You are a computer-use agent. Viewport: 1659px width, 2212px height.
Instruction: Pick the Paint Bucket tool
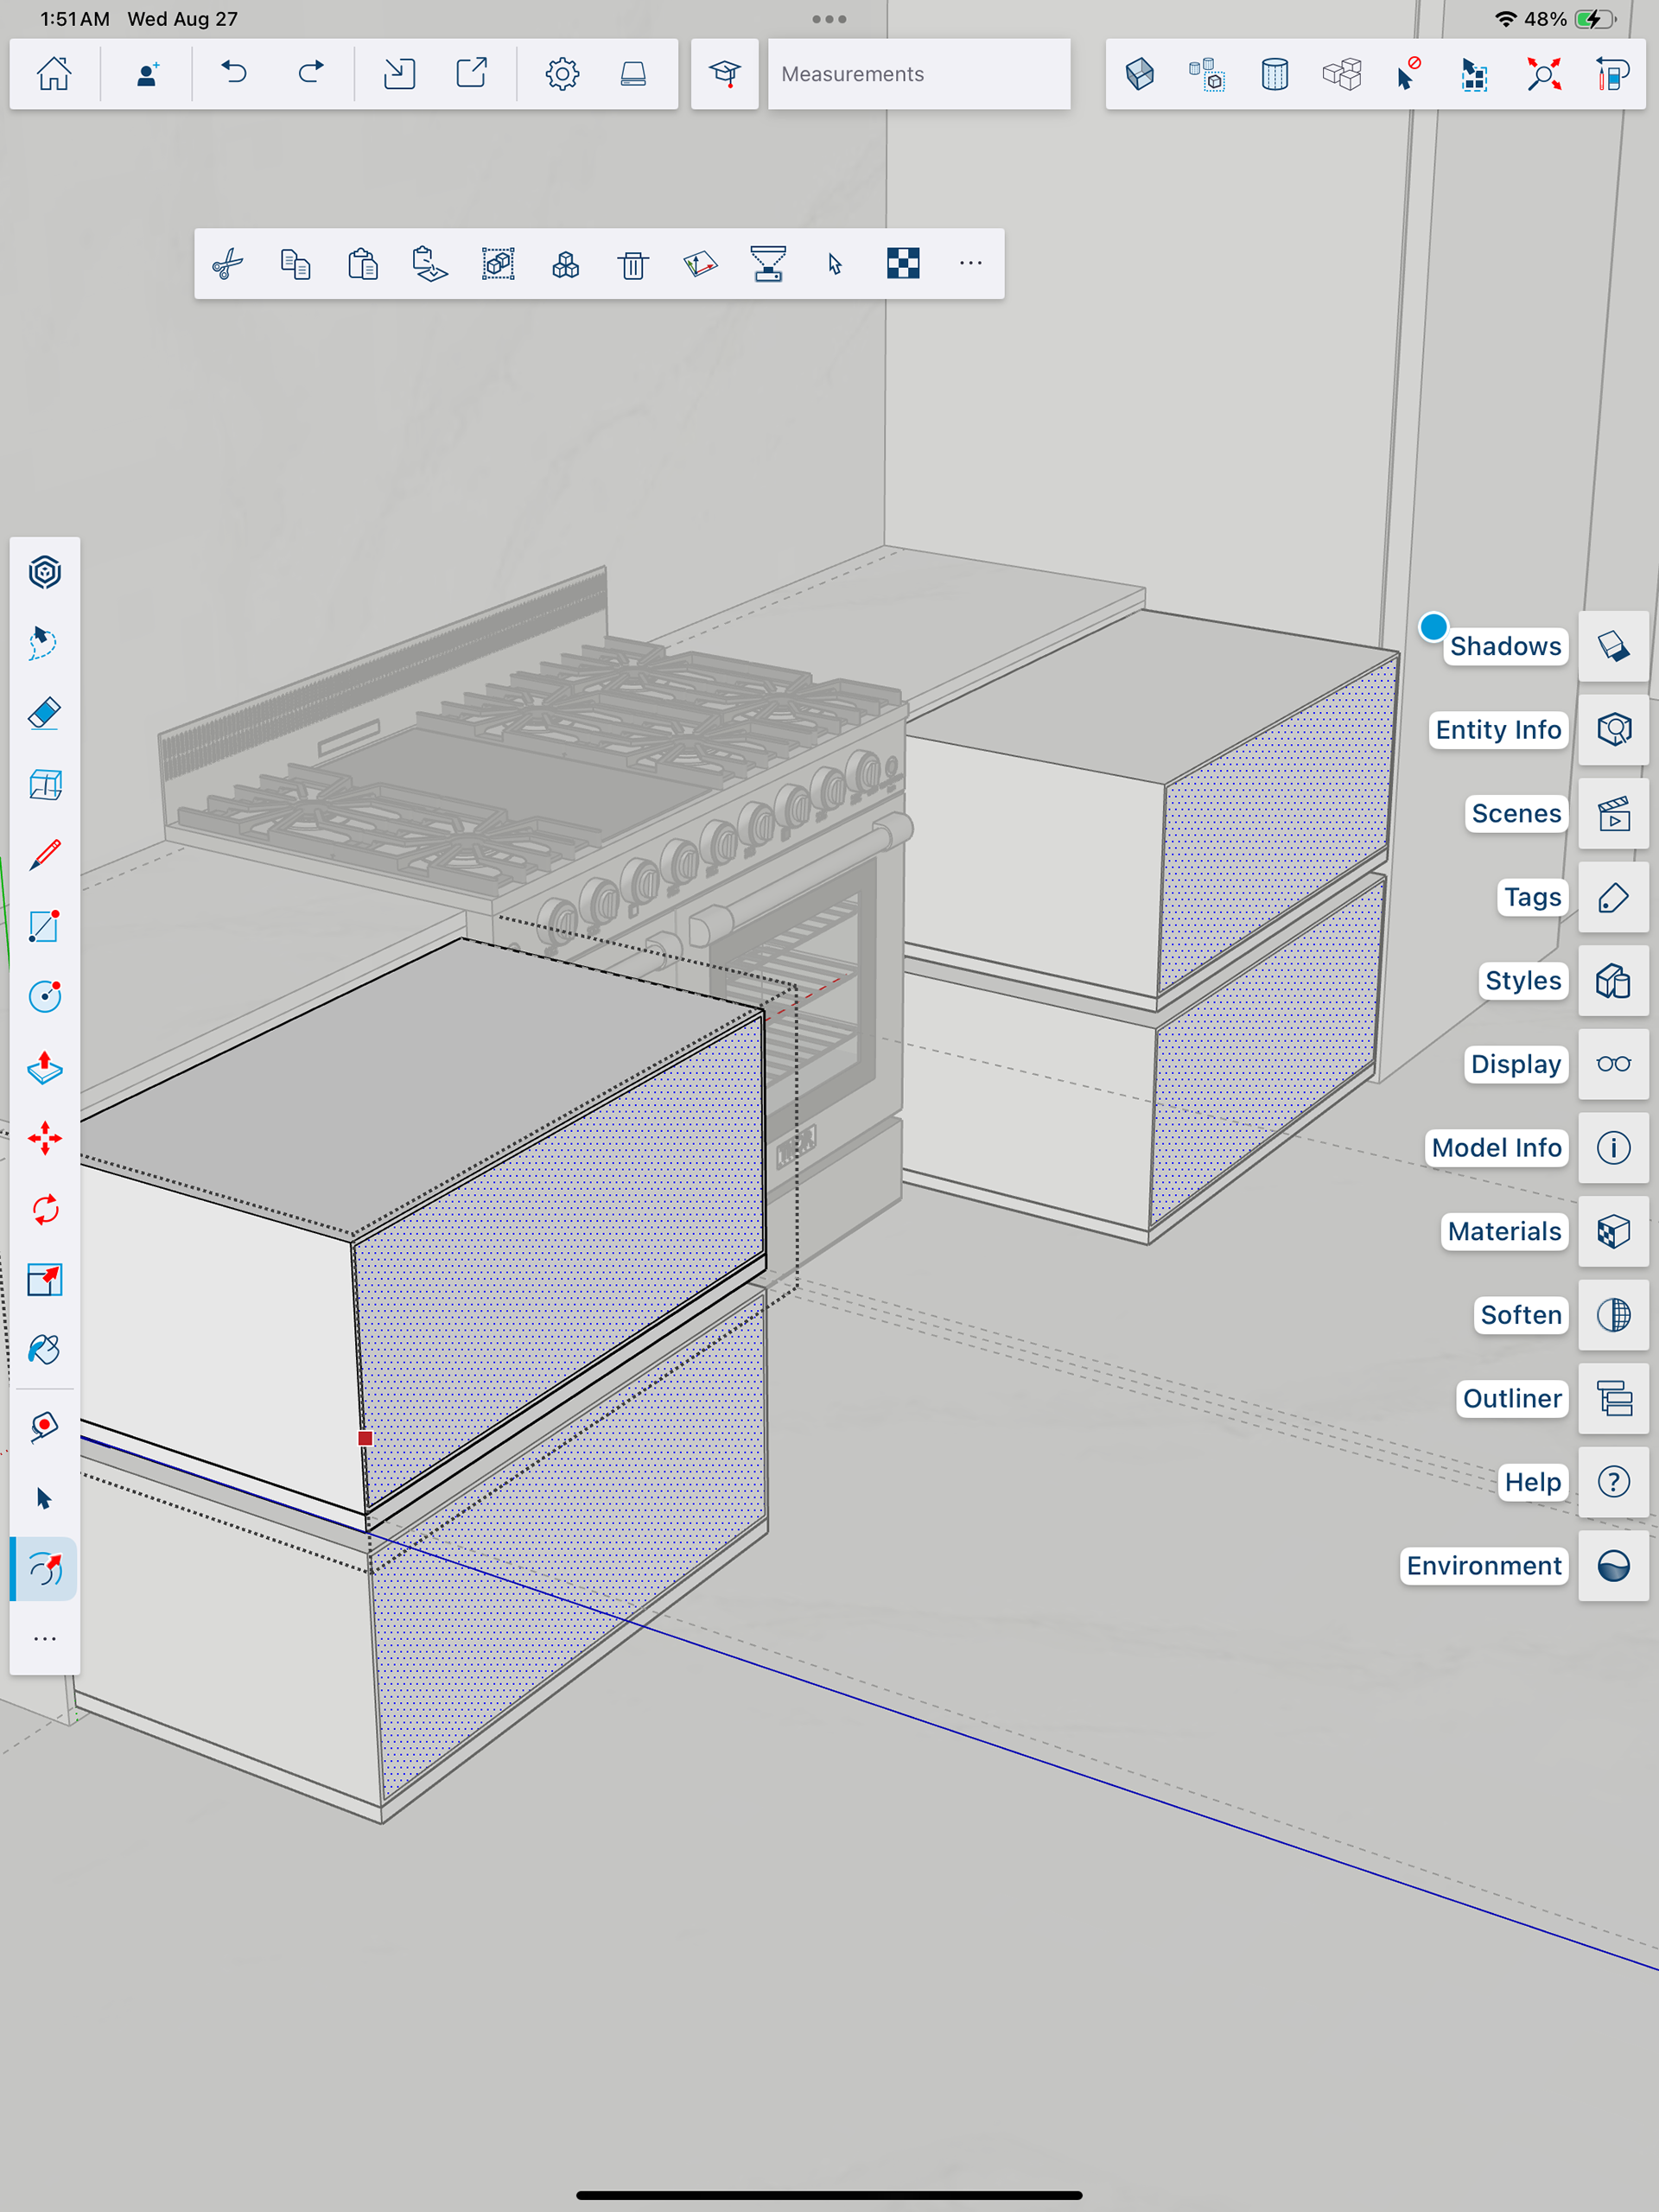coord(44,1350)
